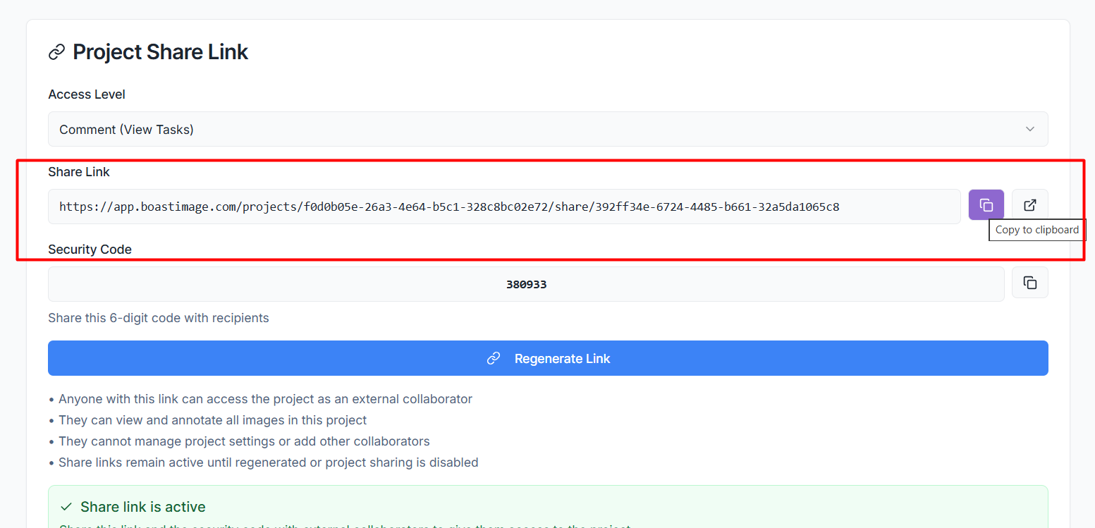Click the link icon inside Regenerate Link

(x=494, y=359)
